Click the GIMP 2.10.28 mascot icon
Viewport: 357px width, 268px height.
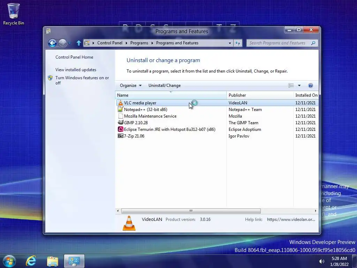tap(120, 122)
